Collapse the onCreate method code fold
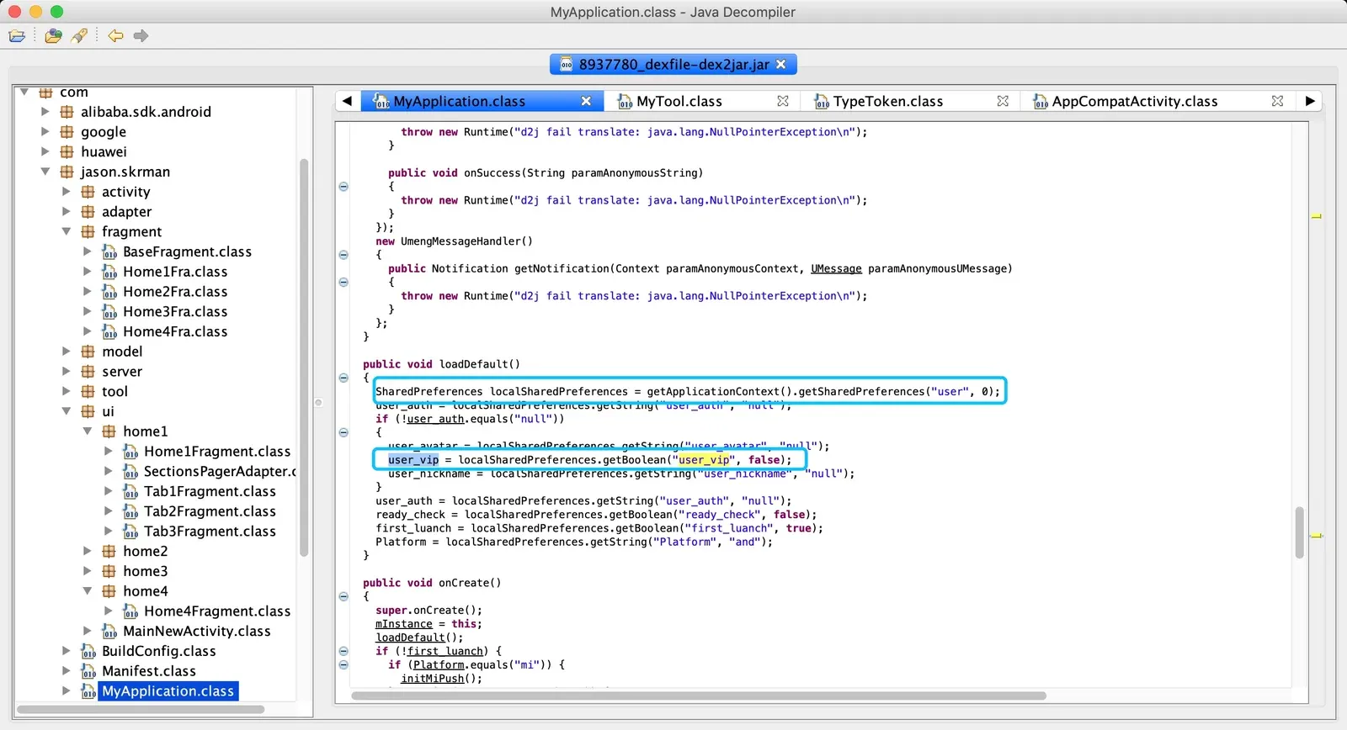The image size is (1347, 730). click(343, 596)
